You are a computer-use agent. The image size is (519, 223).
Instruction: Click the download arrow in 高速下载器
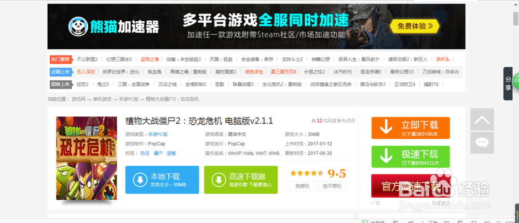click(x=218, y=180)
